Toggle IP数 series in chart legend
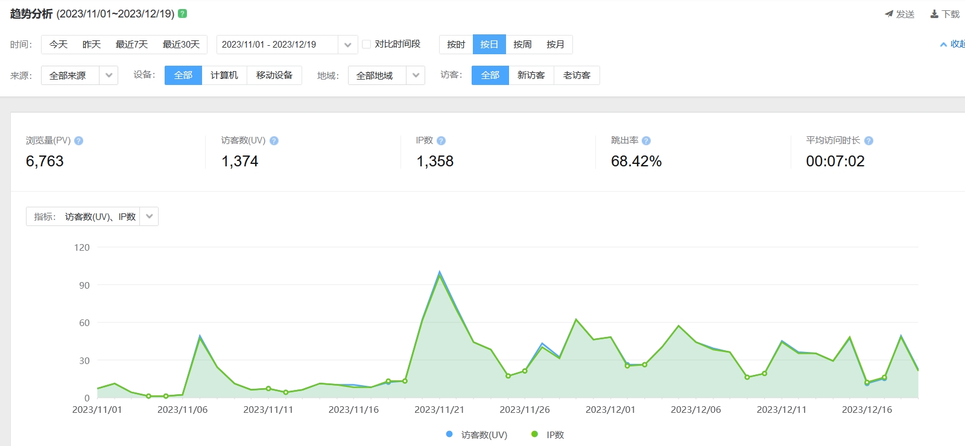Screen dimensions: 965x446 pyautogui.click(x=534, y=434)
